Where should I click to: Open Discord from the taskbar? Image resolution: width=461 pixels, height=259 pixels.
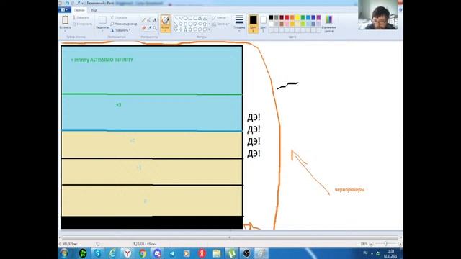(157, 253)
